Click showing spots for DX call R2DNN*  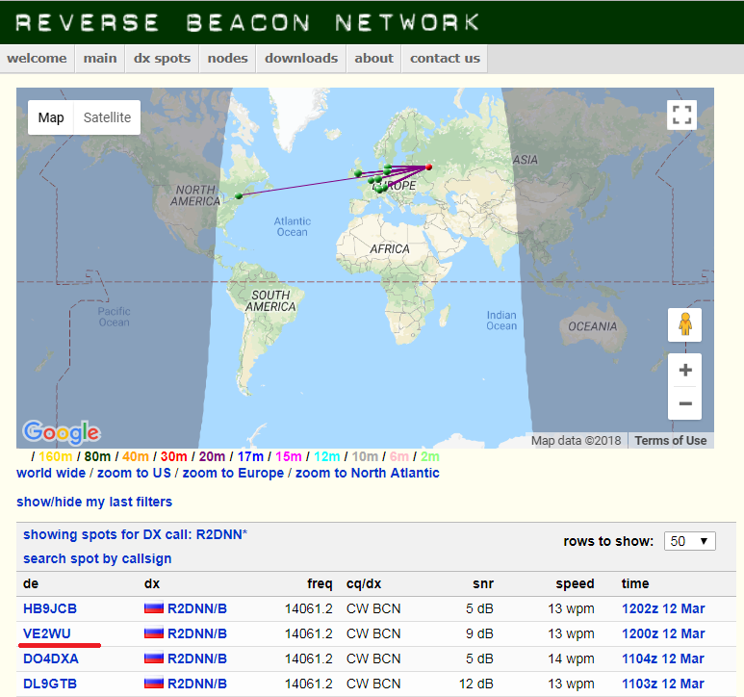click(x=136, y=534)
